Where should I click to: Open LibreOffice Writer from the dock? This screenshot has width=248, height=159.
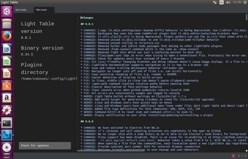7,49
